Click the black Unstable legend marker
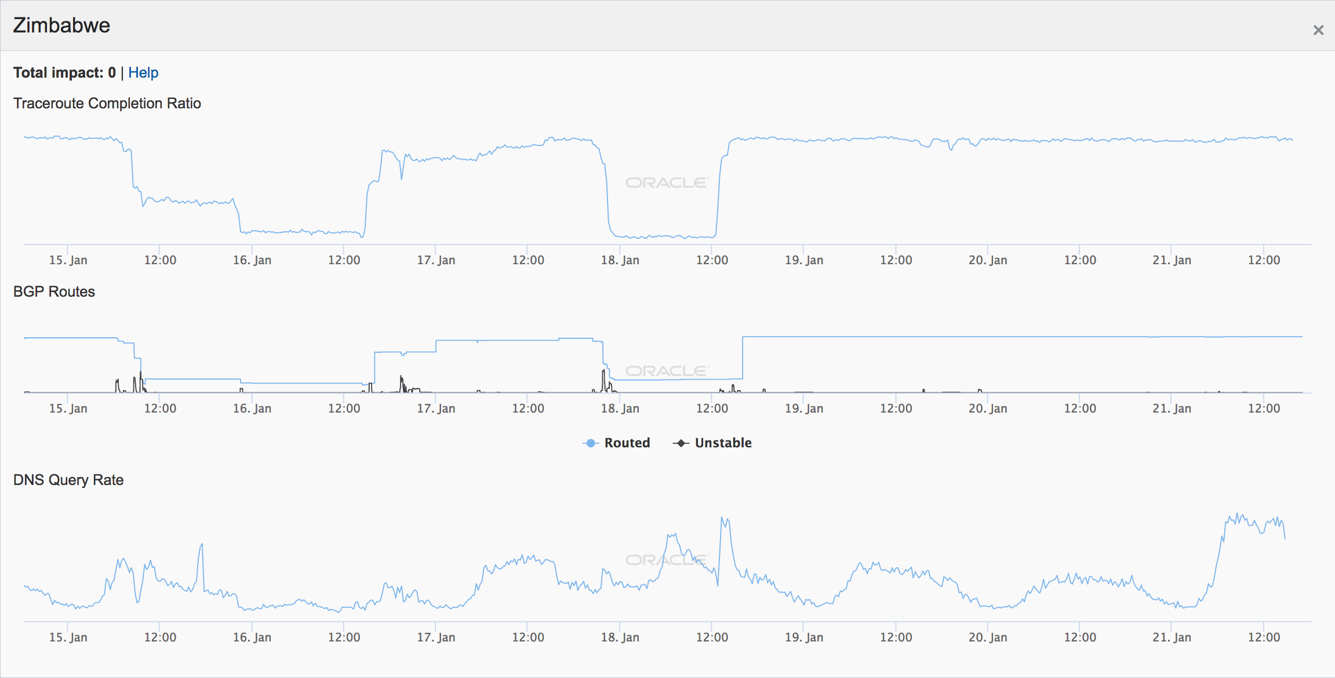The width and height of the screenshot is (1335, 678). [681, 443]
